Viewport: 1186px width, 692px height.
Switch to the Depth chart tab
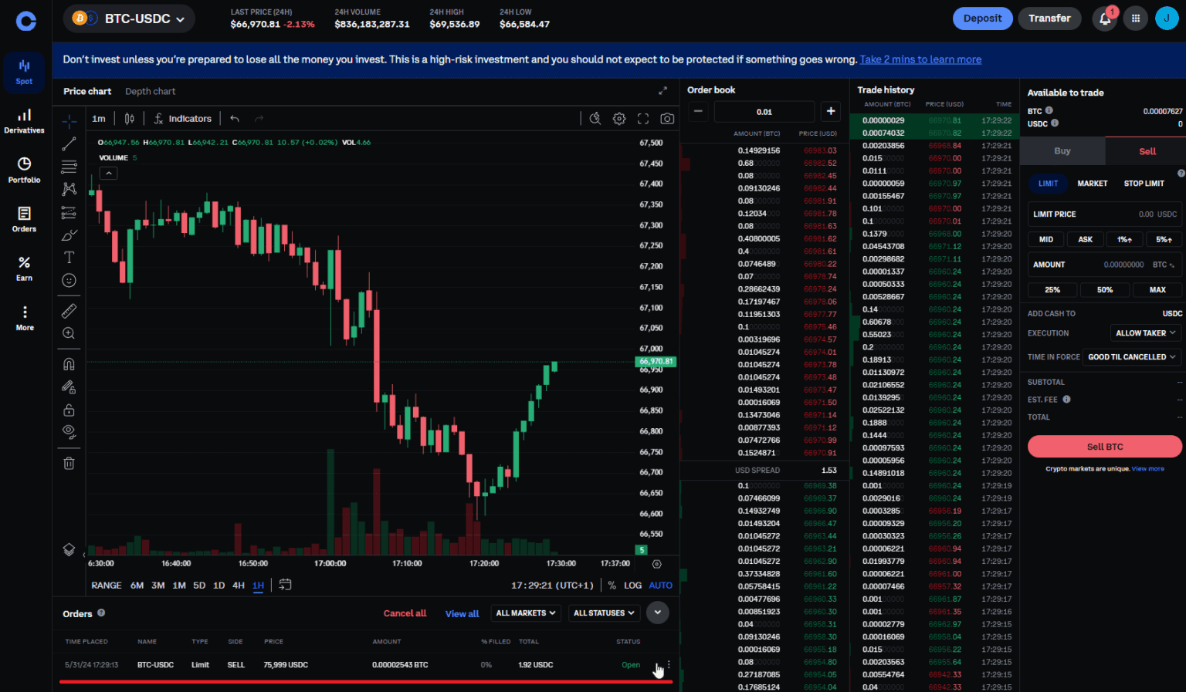[150, 91]
